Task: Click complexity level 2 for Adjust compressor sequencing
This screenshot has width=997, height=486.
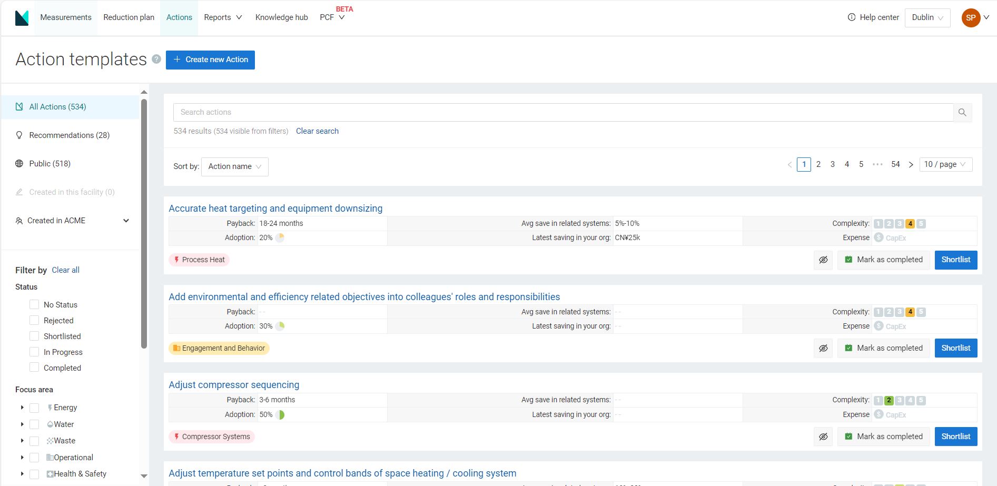Action: tap(889, 400)
